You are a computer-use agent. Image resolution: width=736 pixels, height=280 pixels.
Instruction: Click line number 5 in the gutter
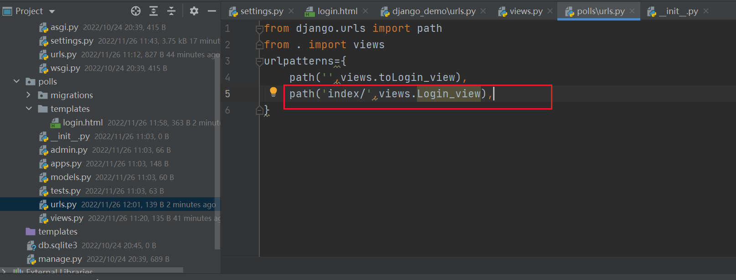click(x=227, y=94)
